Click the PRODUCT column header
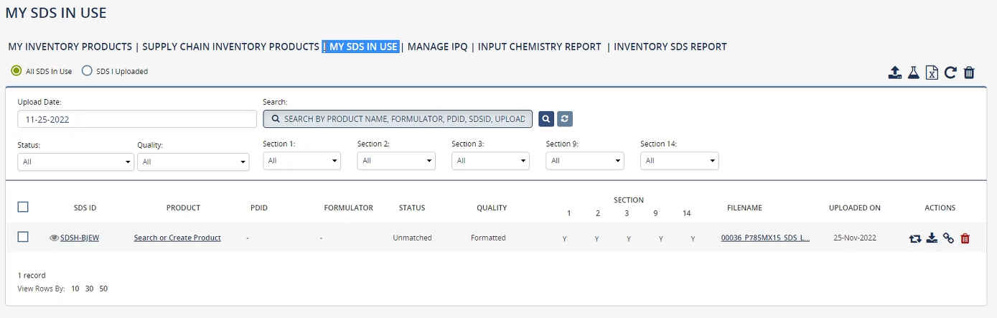This screenshot has width=997, height=318. 183,207
